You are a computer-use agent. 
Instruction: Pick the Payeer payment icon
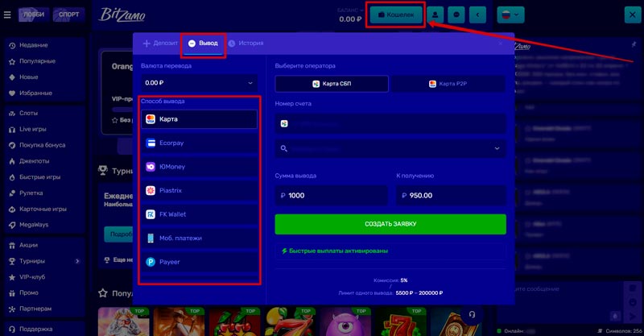pos(151,262)
